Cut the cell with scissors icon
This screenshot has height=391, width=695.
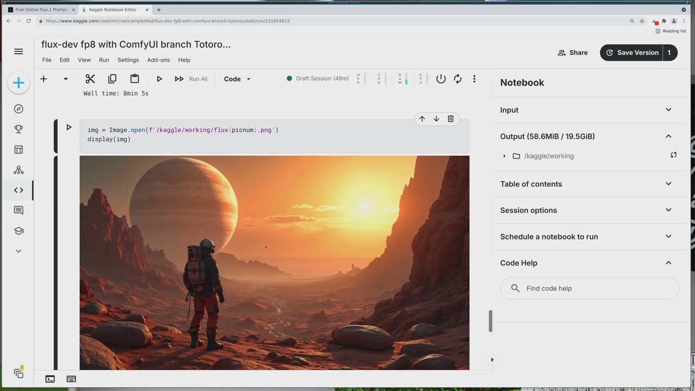pyautogui.click(x=90, y=79)
